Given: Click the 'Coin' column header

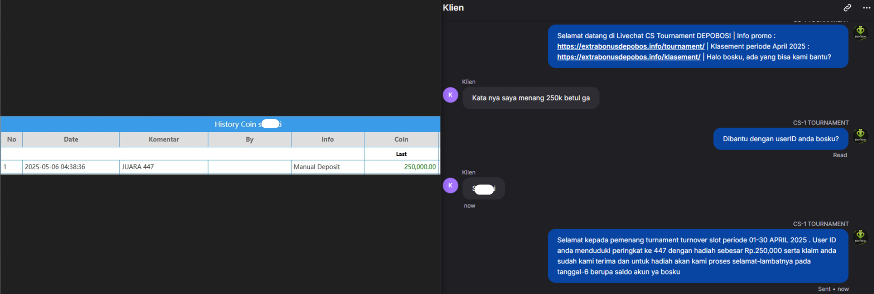Looking at the screenshot, I should coord(401,140).
